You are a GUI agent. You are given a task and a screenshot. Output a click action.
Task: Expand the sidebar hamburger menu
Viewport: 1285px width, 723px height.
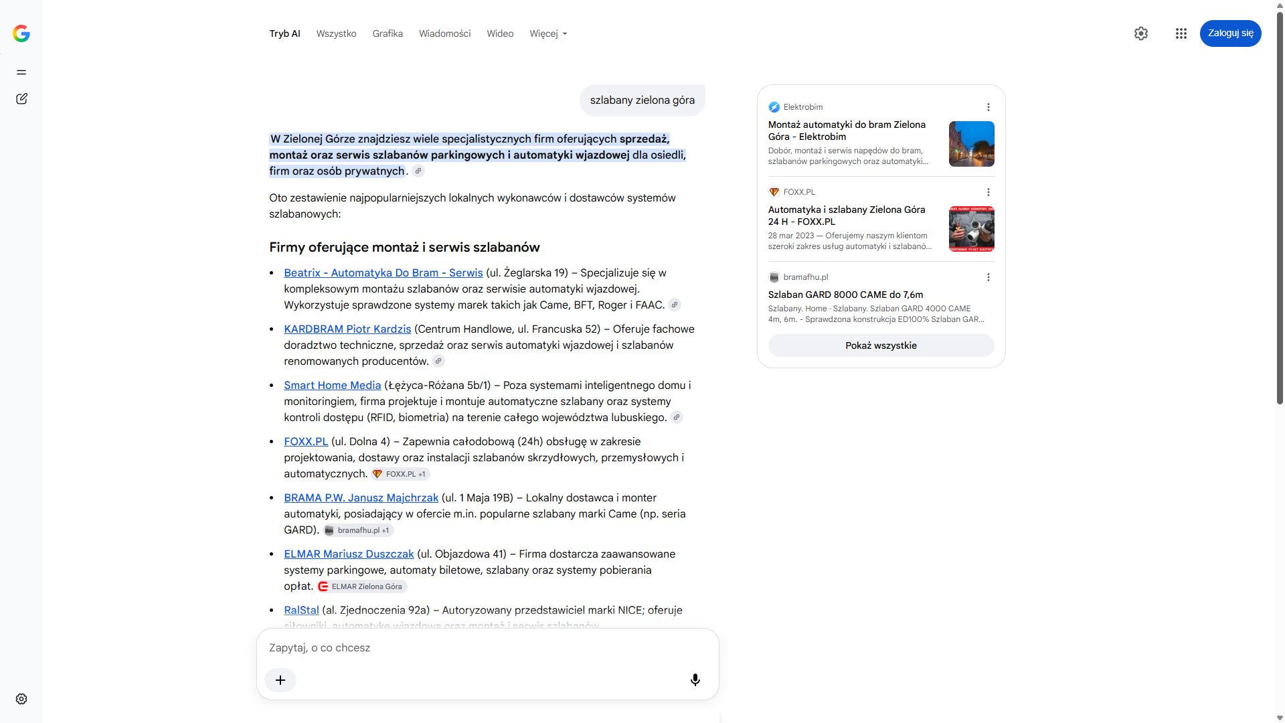tap(21, 72)
